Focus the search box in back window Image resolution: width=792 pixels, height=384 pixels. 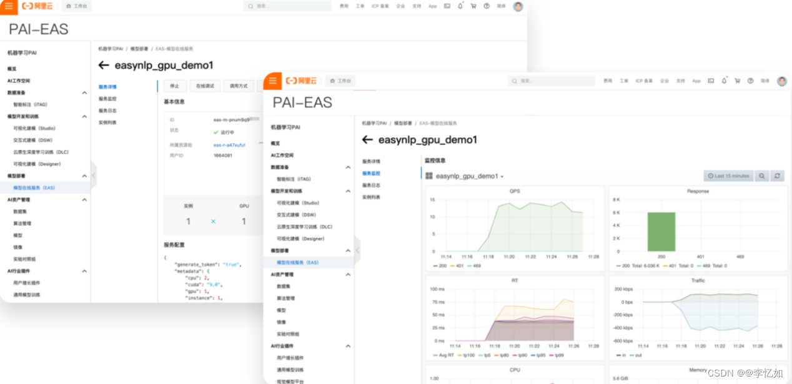(x=287, y=6)
